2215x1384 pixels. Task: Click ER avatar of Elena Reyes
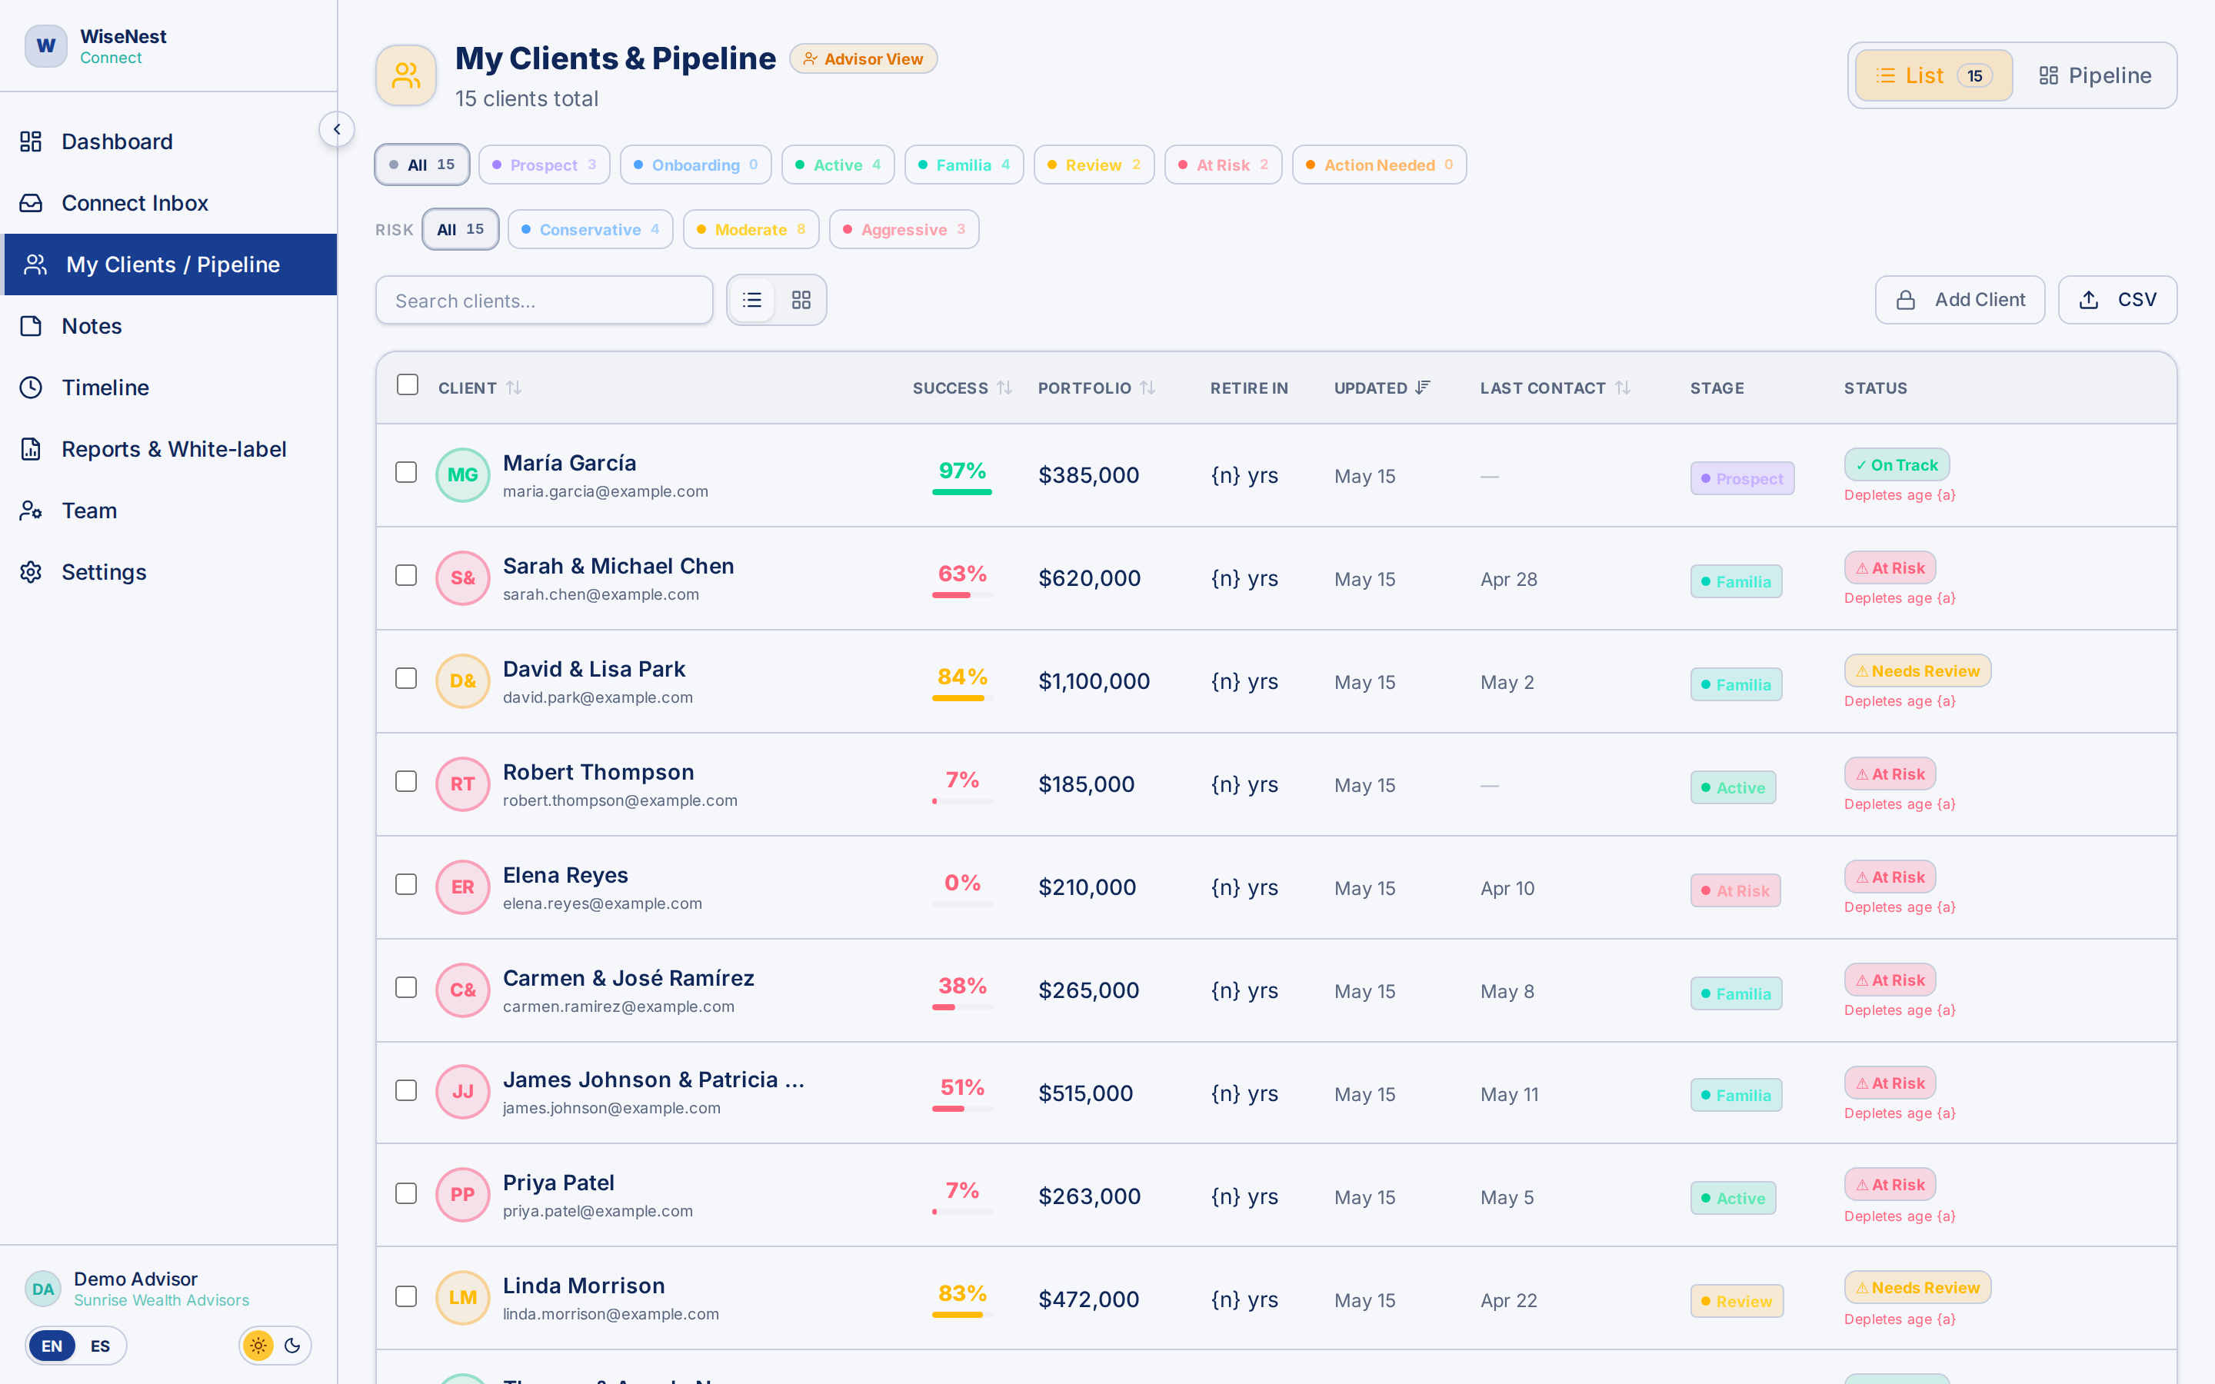[462, 887]
